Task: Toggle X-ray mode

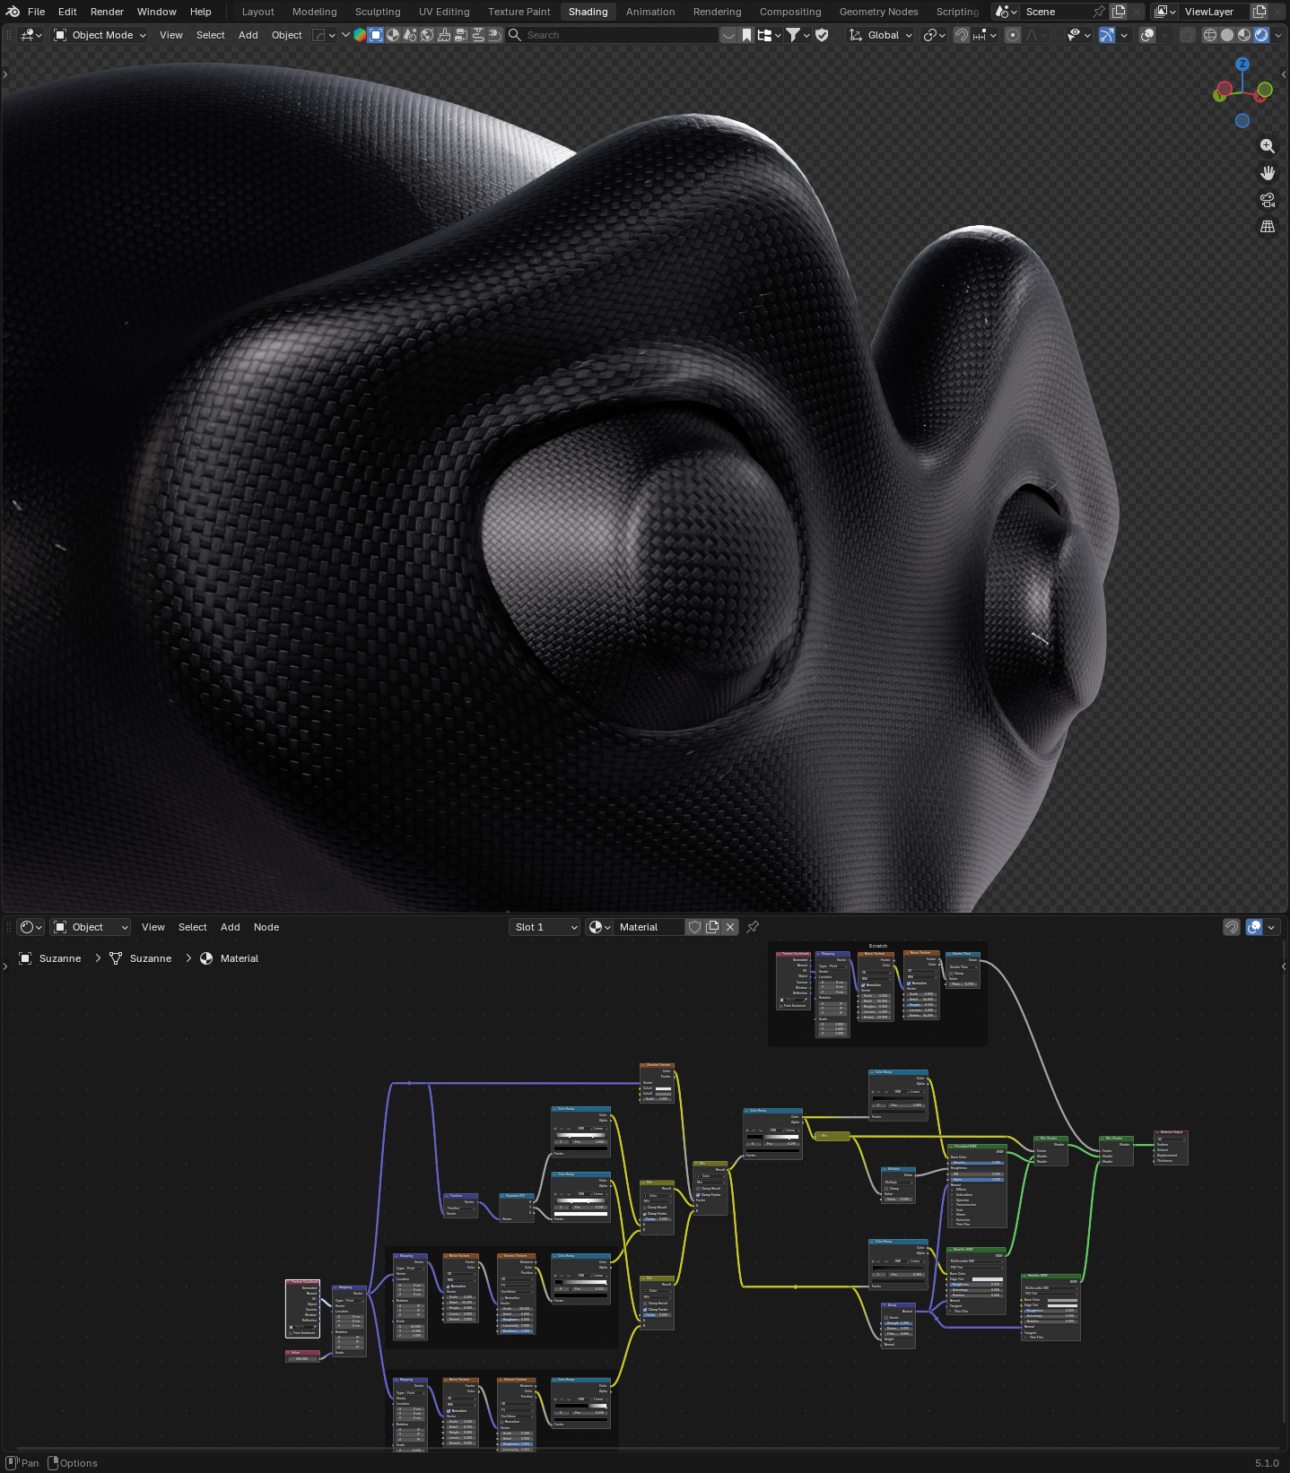Action: pyautogui.click(x=1187, y=35)
